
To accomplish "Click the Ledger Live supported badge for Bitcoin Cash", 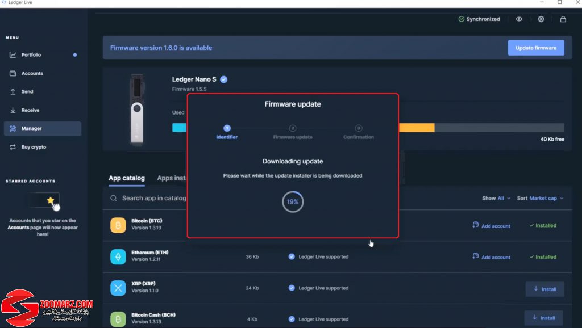I will [x=318, y=319].
